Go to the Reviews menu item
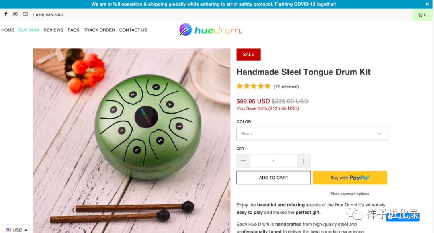Viewport: 434px width, 233px height. click(53, 30)
